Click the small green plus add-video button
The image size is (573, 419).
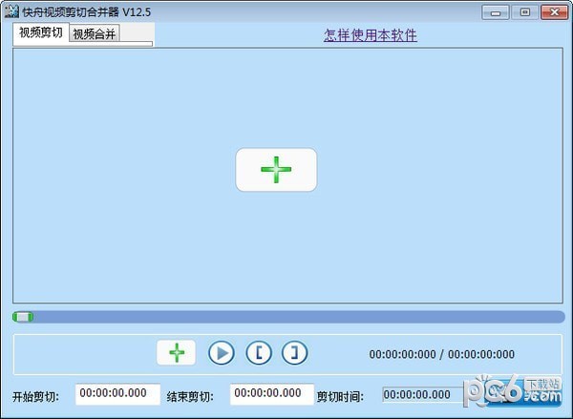pyautogui.click(x=176, y=352)
